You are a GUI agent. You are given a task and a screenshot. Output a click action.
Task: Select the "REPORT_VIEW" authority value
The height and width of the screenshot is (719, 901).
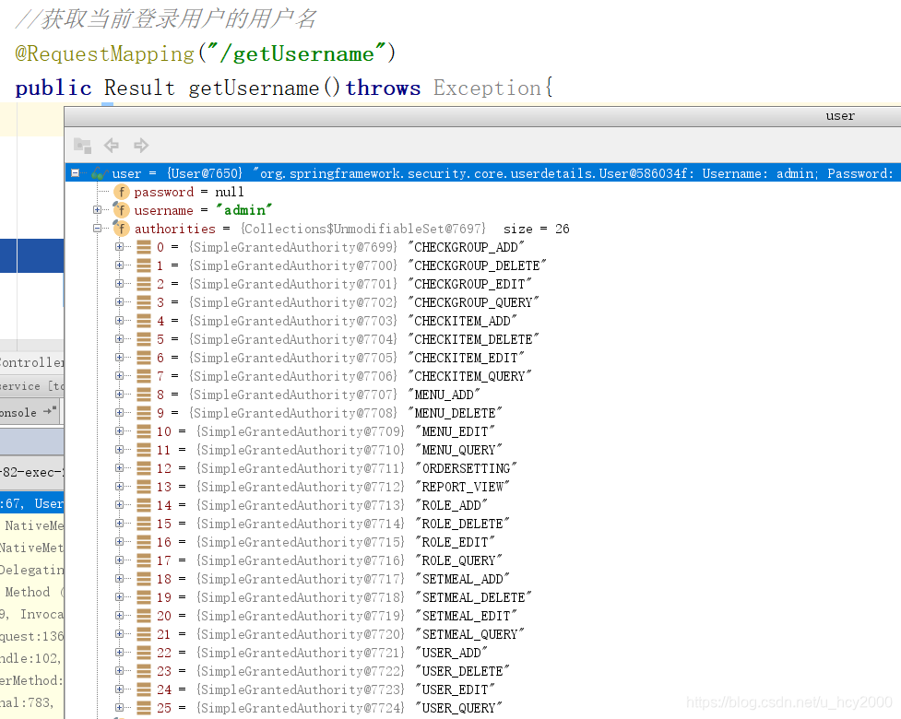pos(463,487)
